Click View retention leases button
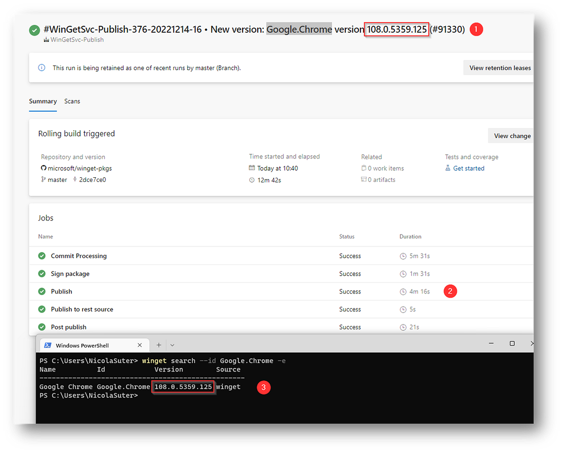The width and height of the screenshot is (563, 453). pyautogui.click(x=499, y=68)
